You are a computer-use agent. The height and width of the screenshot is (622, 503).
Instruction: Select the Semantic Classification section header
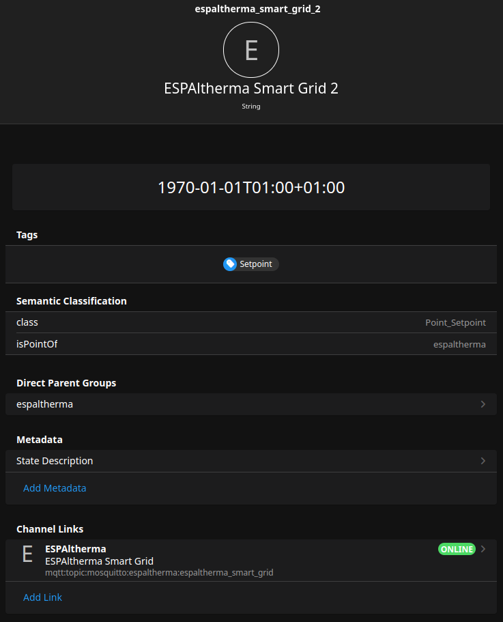point(72,300)
